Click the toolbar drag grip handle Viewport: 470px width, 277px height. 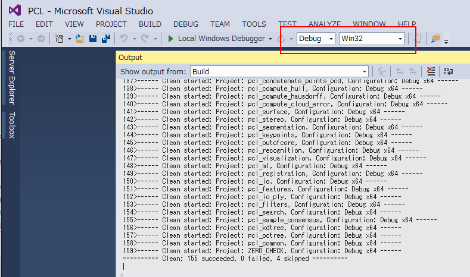[10, 39]
